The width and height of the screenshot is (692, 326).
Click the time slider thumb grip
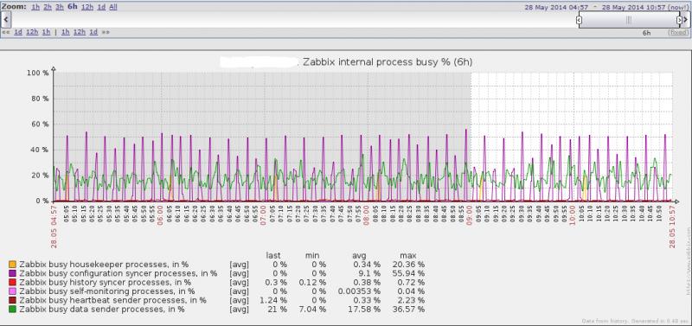[629, 20]
